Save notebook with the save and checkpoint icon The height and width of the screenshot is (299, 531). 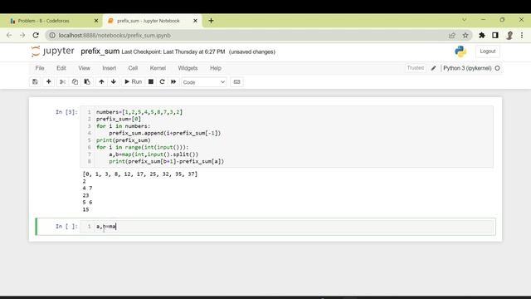[x=35, y=81]
